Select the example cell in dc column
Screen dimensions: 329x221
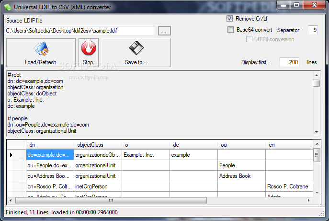click(x=193, y=155)
